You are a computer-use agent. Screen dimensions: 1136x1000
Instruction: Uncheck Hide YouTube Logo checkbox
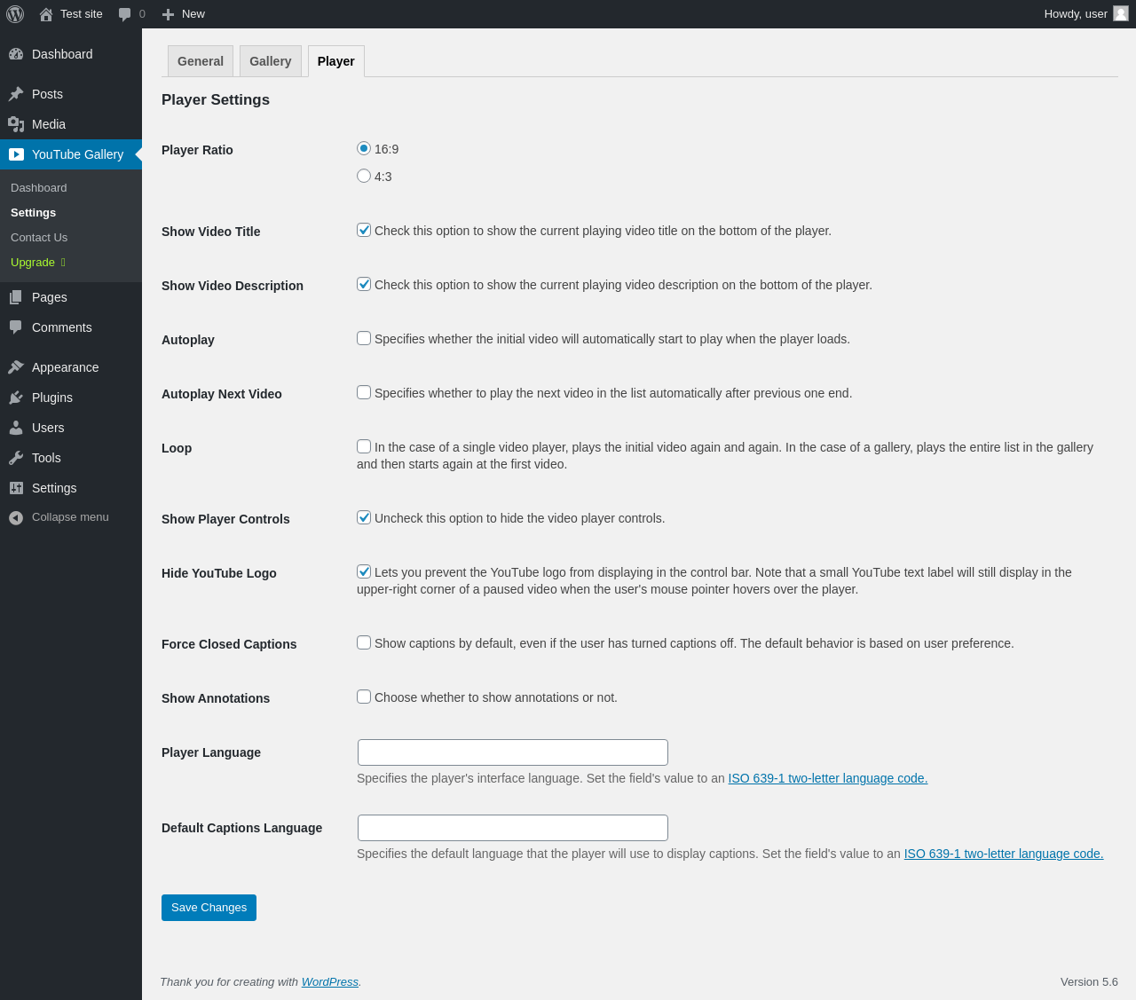point(364,571)
